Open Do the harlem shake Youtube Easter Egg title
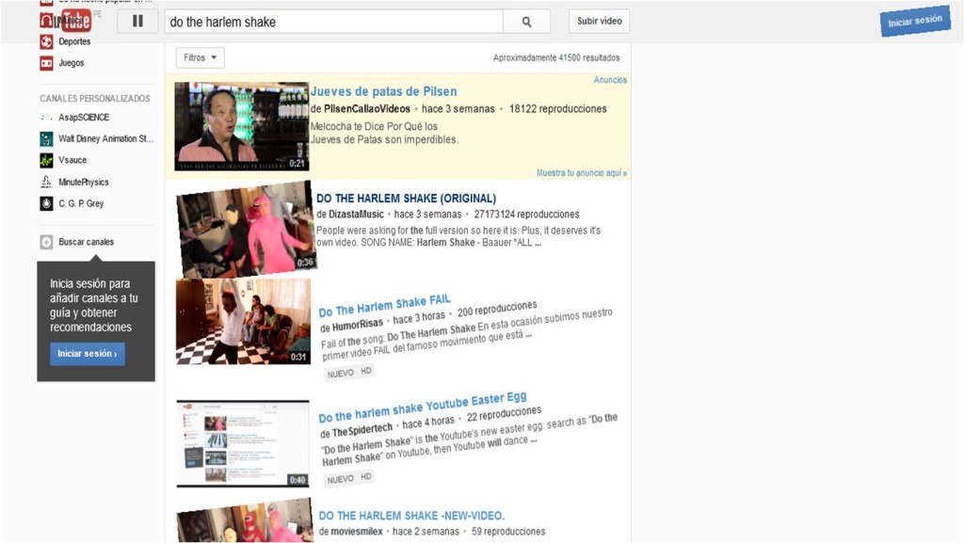This screenshot has width=964, height=543. coord(423,407)
